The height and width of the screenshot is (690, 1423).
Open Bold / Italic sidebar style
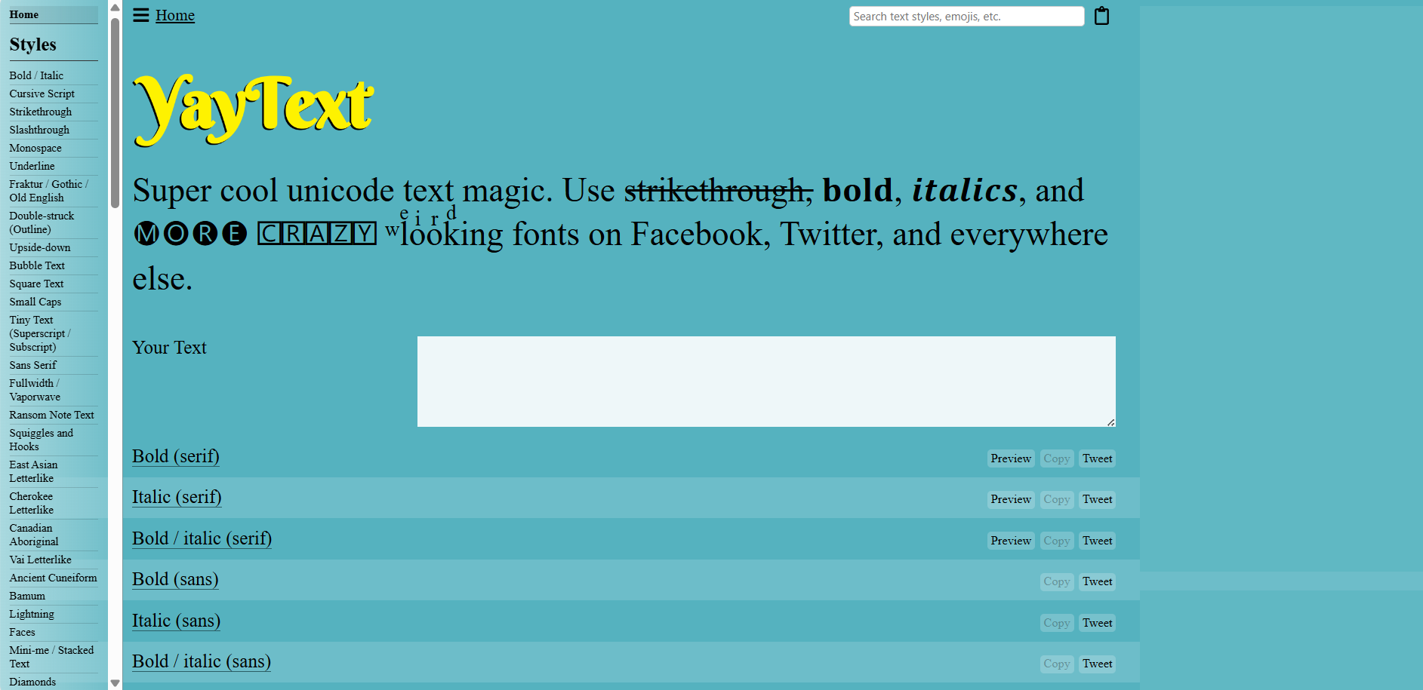click(x=36, y=75)
